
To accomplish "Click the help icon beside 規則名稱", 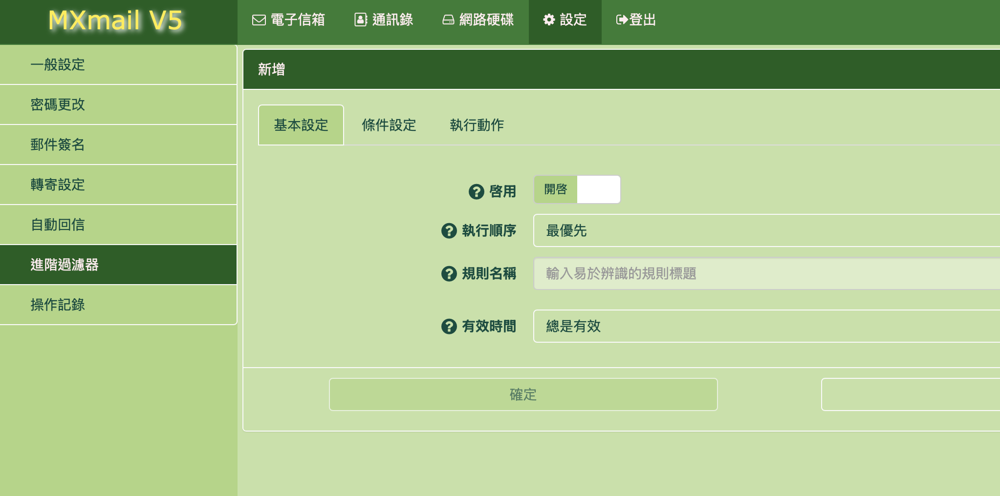I will (449, 274).
